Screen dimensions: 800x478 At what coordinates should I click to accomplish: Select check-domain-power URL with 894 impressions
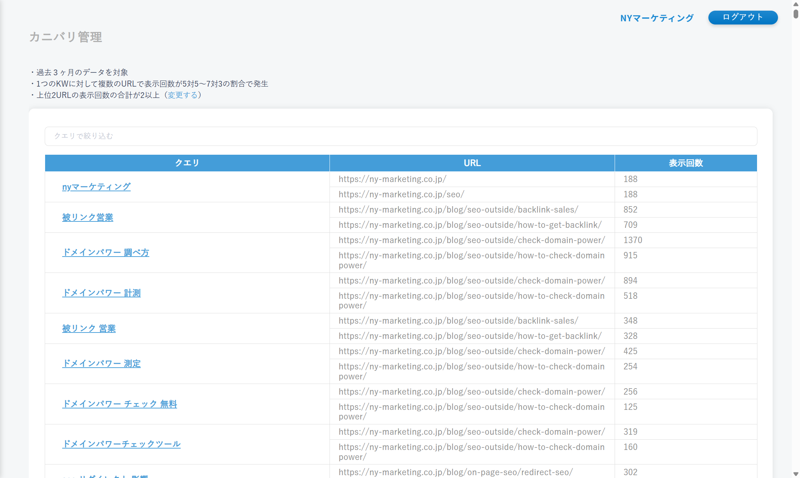472,281
